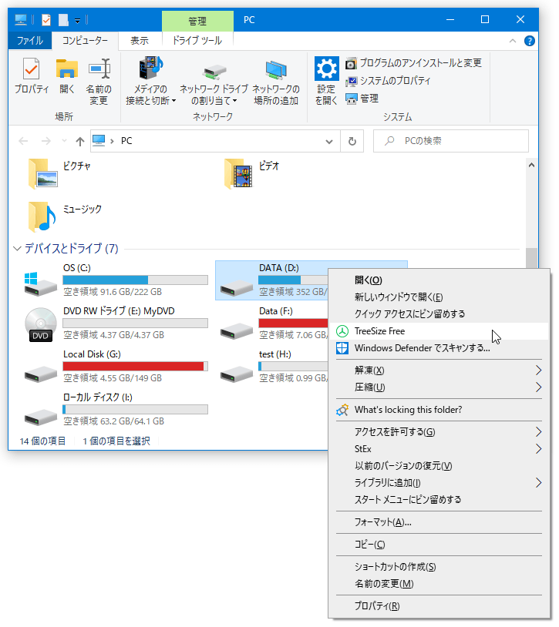Select the test (H:) drive icon

pos(237,374)
